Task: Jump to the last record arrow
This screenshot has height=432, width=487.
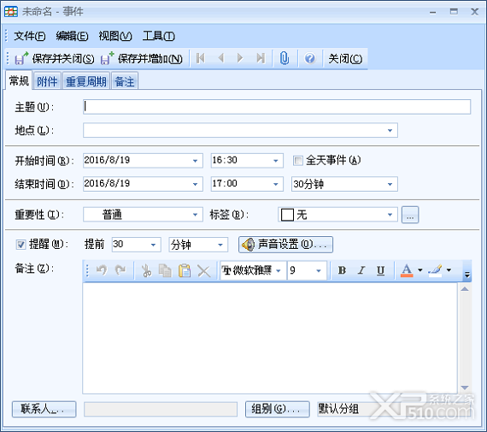Action: (x=261, y=58)
